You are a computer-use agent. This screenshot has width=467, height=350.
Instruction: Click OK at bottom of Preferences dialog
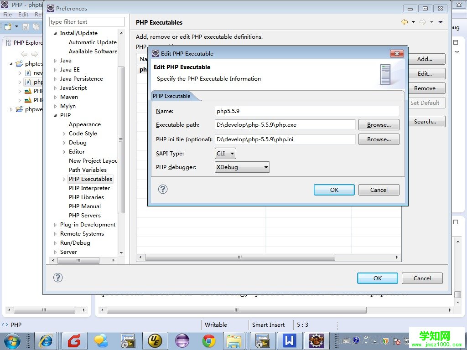coord(377,278)
